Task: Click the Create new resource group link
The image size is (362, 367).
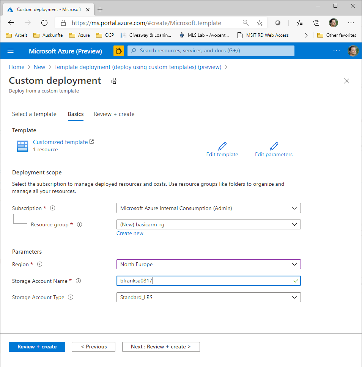Action: point(130,233)
